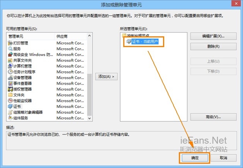Click the 设备管理器 icon

[10, 78]
